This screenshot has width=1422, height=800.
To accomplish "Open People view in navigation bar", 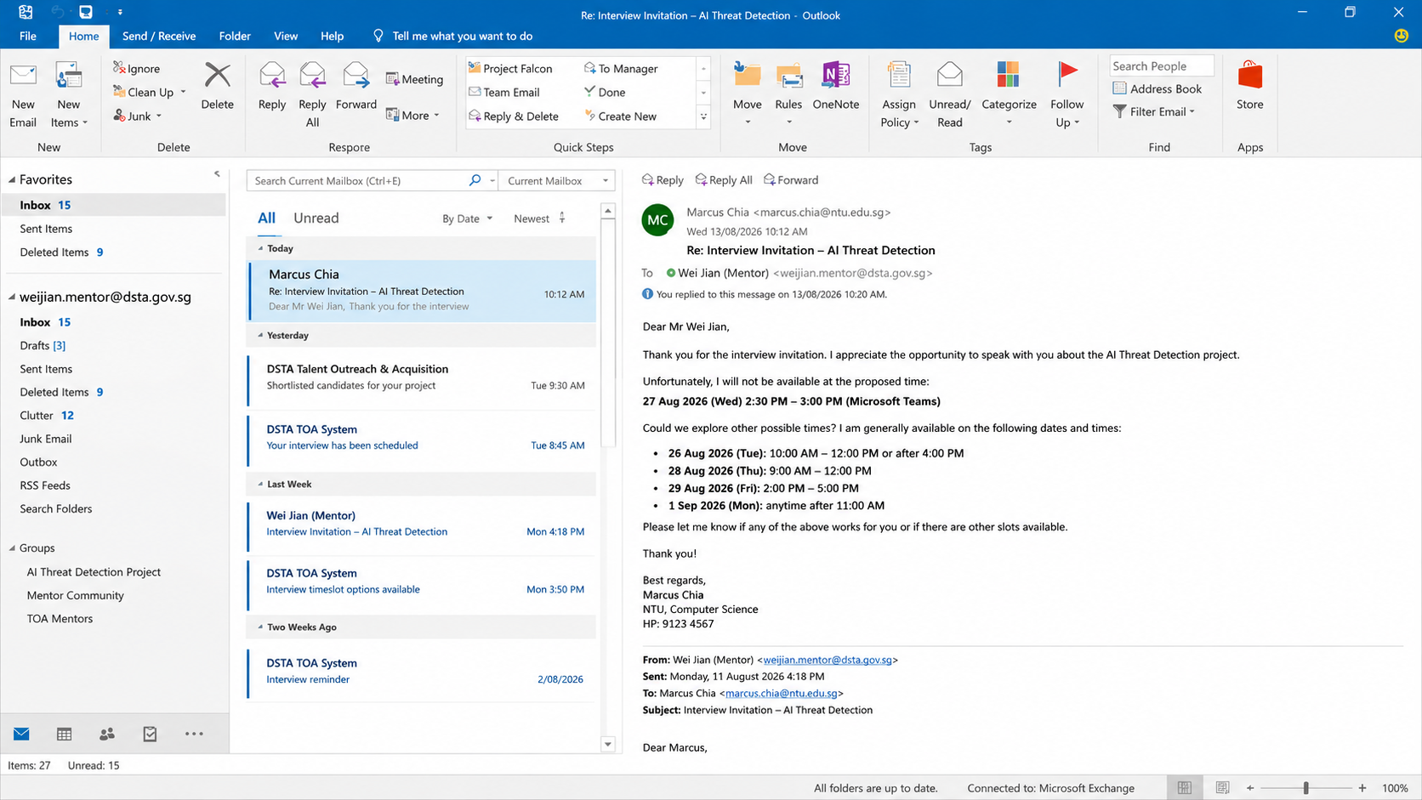I will coord(107,734).
